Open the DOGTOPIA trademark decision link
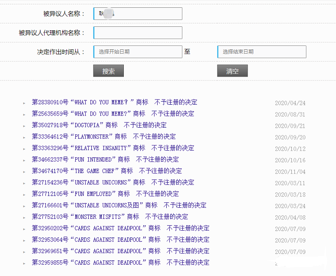 tap(99, 125)
